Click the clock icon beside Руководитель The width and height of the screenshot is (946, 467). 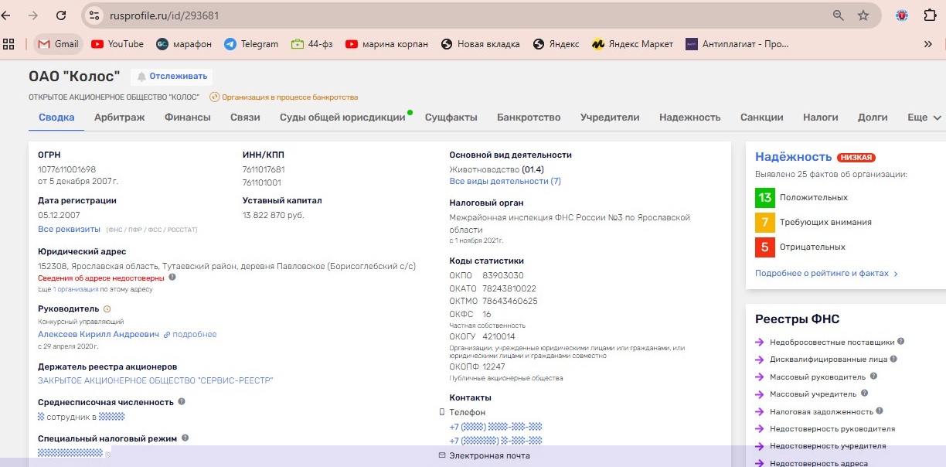(x=107, y=308)
